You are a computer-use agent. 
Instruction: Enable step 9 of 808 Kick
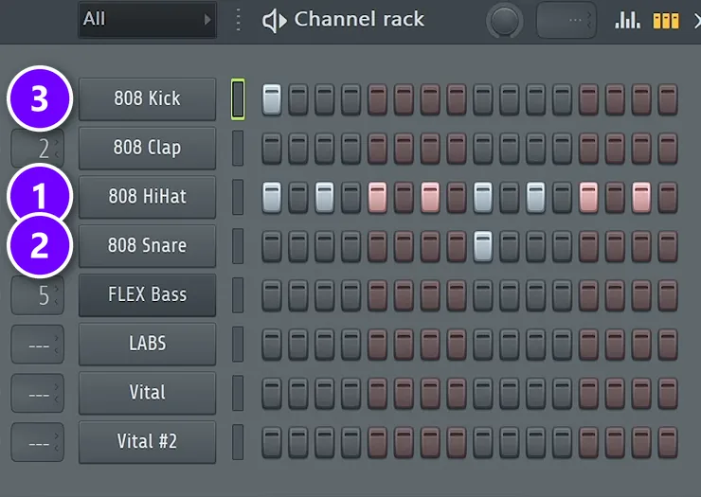click(483, 99)
